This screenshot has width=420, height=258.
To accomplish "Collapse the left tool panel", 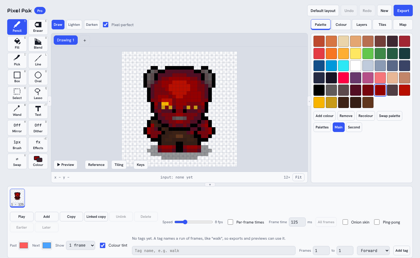I will coord(49,101).
